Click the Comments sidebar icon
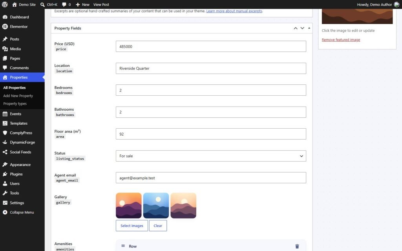 coord(5,67)
